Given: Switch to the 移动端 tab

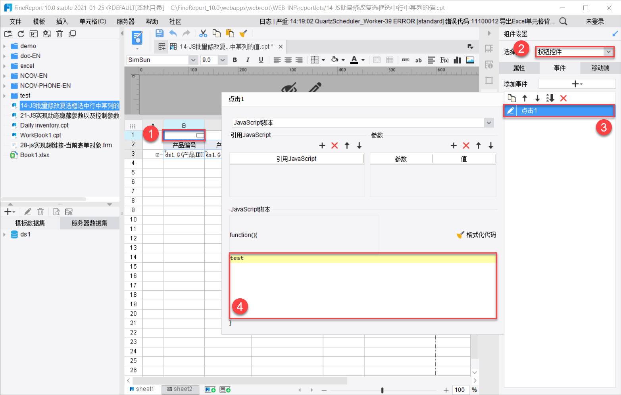Looking at the screenshot, I should (x=600, y=68).
